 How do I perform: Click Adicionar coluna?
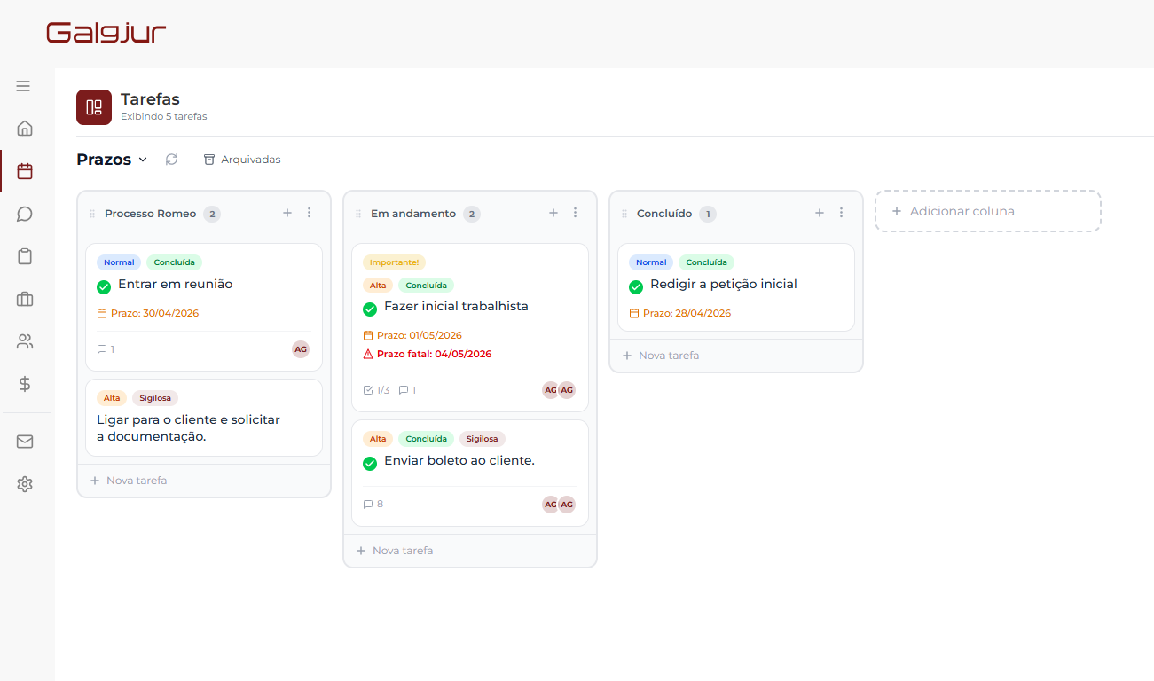pos(988,211)
